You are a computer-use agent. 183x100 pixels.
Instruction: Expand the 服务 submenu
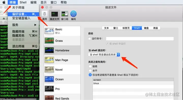(x=23, y=25)
